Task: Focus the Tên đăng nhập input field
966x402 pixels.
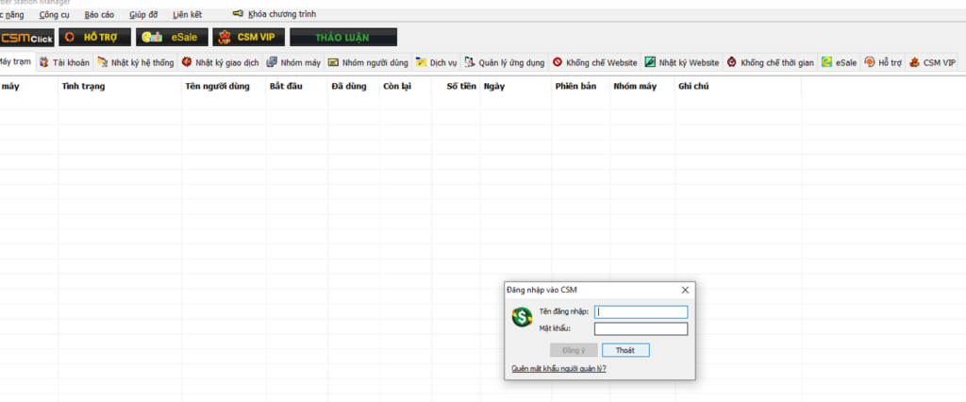Action: pos(641,311)
